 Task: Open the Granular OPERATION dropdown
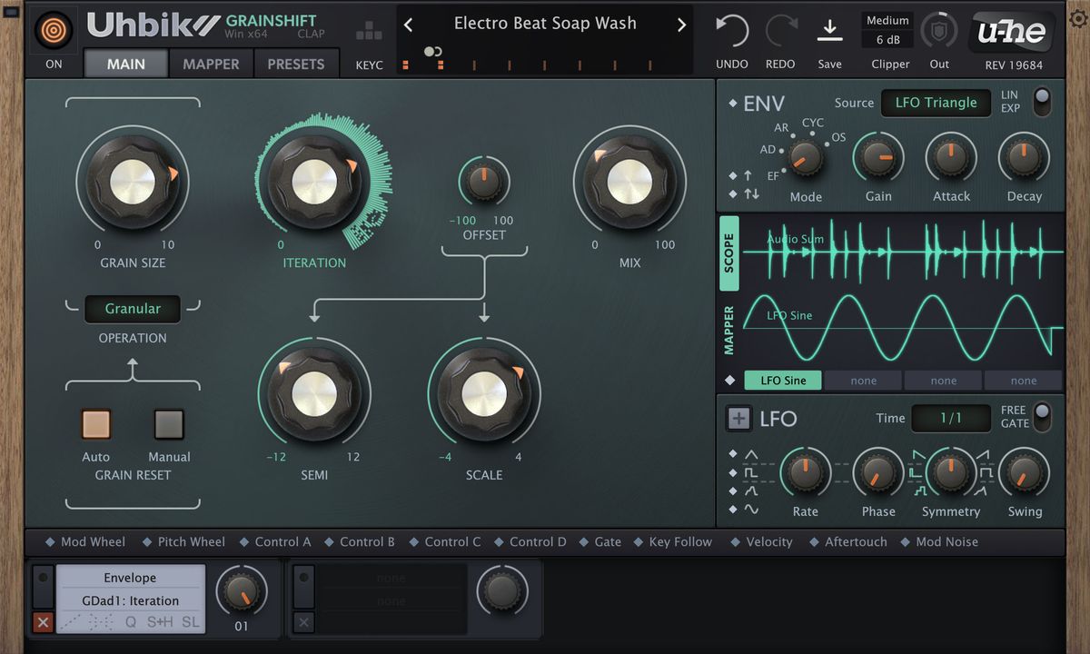click(x=133, y=309)
